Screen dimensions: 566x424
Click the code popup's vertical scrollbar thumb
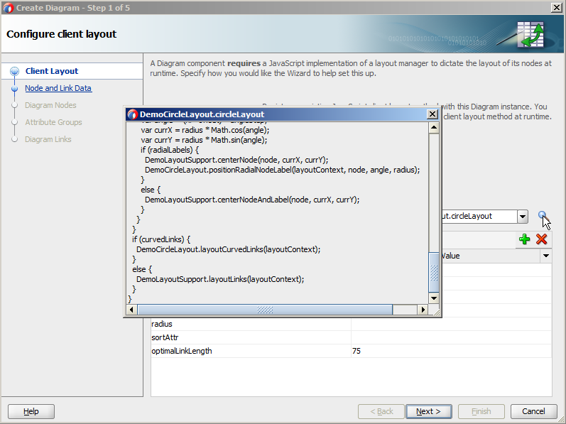tap(433, 273)
